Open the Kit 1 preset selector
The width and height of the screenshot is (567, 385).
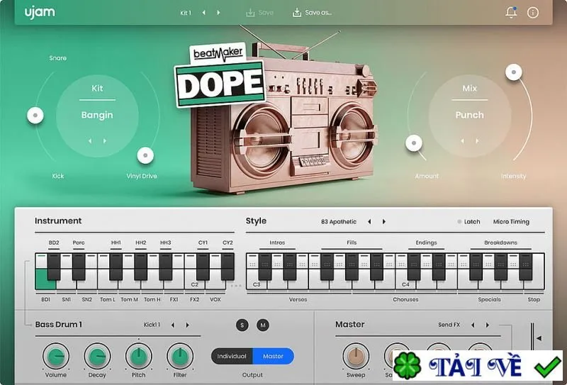[x=186, y=13]
